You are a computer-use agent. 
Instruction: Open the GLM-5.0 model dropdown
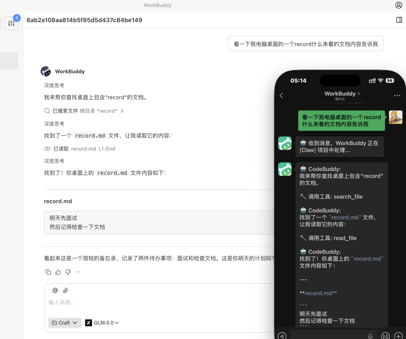pyautogui.click(x=102, y=323)
